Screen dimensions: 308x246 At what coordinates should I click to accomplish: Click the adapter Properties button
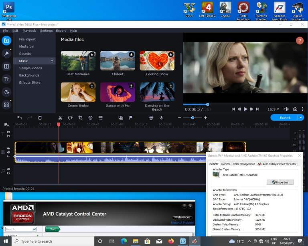click(280, 182)
